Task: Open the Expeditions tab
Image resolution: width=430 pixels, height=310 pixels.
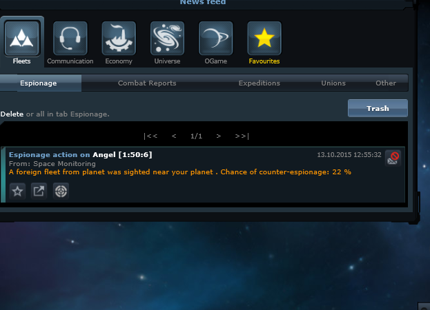Action: pos(259,83)
